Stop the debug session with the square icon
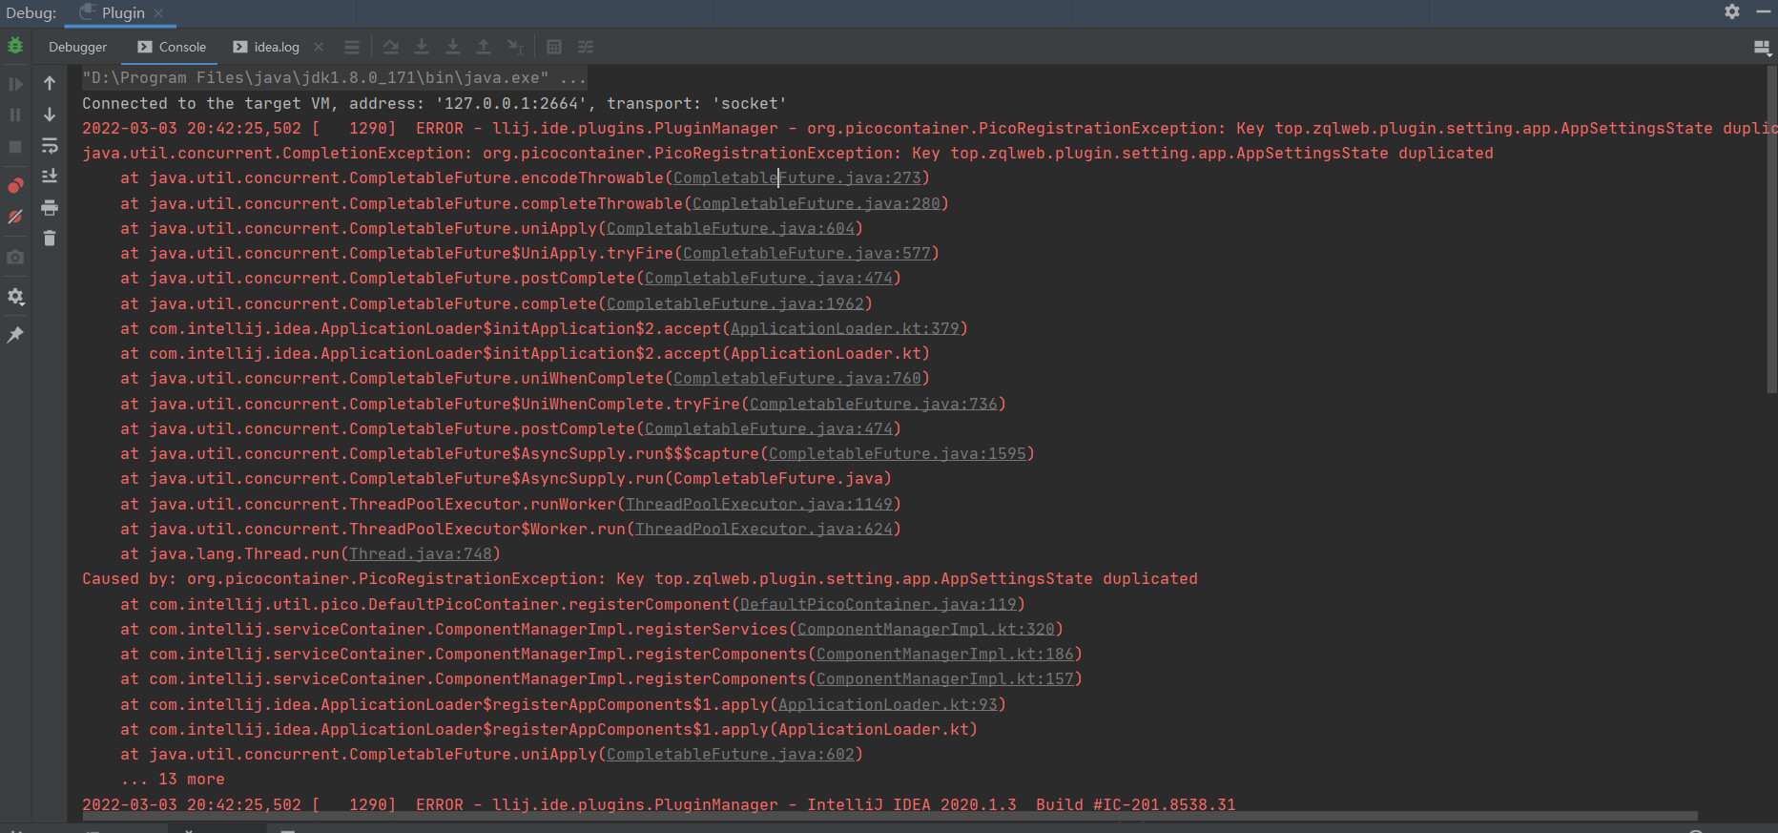 pos(15,146)
